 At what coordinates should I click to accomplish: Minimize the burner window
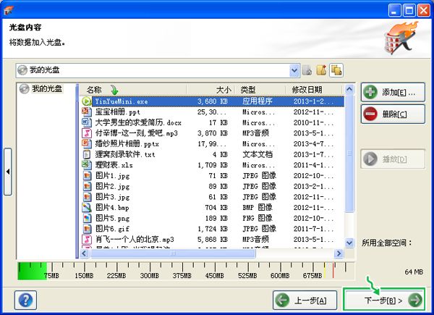click(394, 11)
